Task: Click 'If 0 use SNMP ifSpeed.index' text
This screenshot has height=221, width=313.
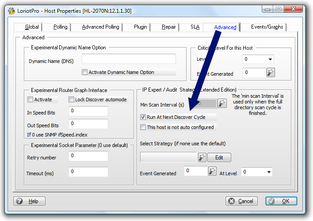Action: pos(57,135)
